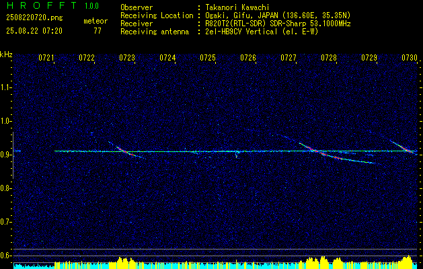The image size is (423, 269).
Task: Click the 1.1 kHz frequency label
Action: pos(5,87)
